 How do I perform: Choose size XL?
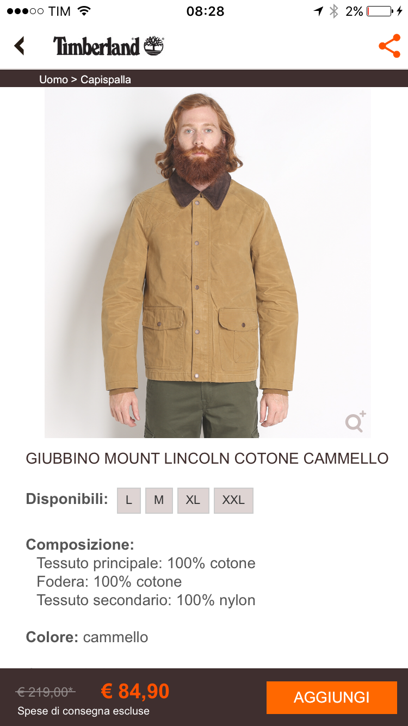point(193,500)
